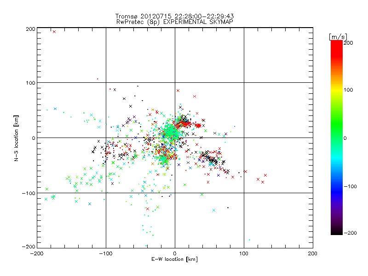
Task: Click the x-axis tick label '-200'
Action: 37,253
